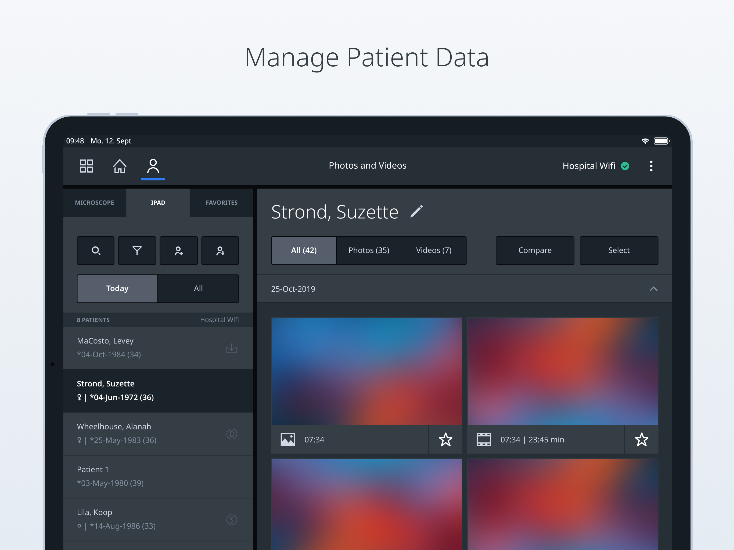Viewport: 734px width, 550px height.
Task: Click the *25-May-1983 (36) birthdate text
Action: tap(123, 440)
